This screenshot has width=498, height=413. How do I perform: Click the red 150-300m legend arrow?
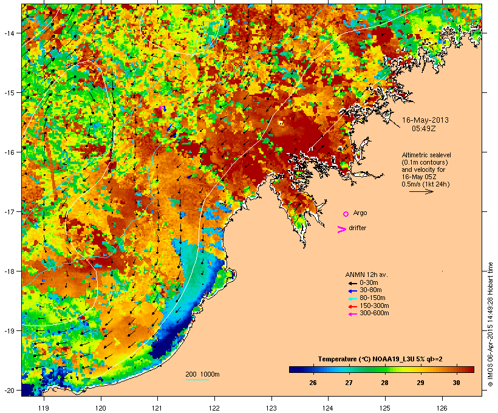[x=352, y=307]
